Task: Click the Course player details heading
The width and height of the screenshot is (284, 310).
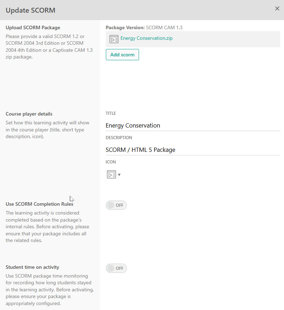Action: pyautogui.click(x=29, y=114)
